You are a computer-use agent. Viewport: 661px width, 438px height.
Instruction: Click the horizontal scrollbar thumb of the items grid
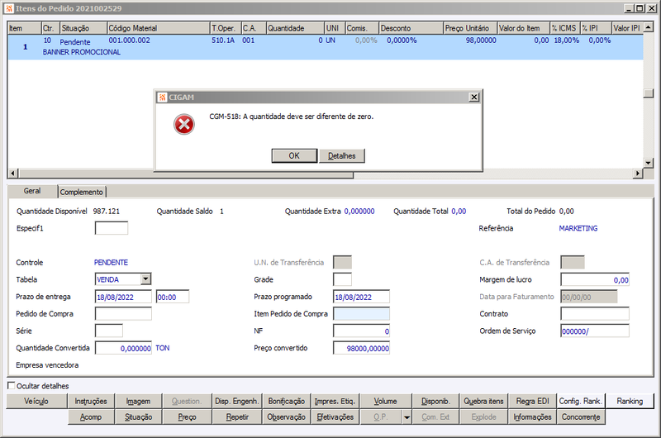185,174
